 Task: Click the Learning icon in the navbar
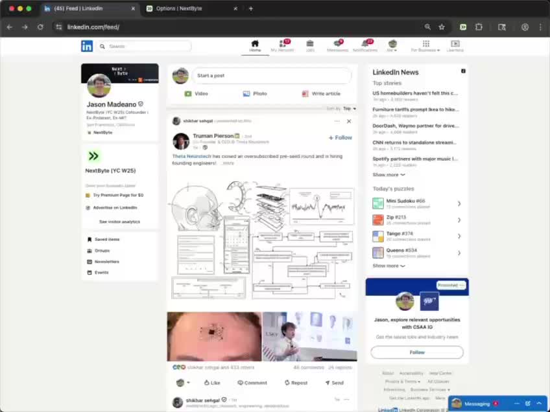455,44
